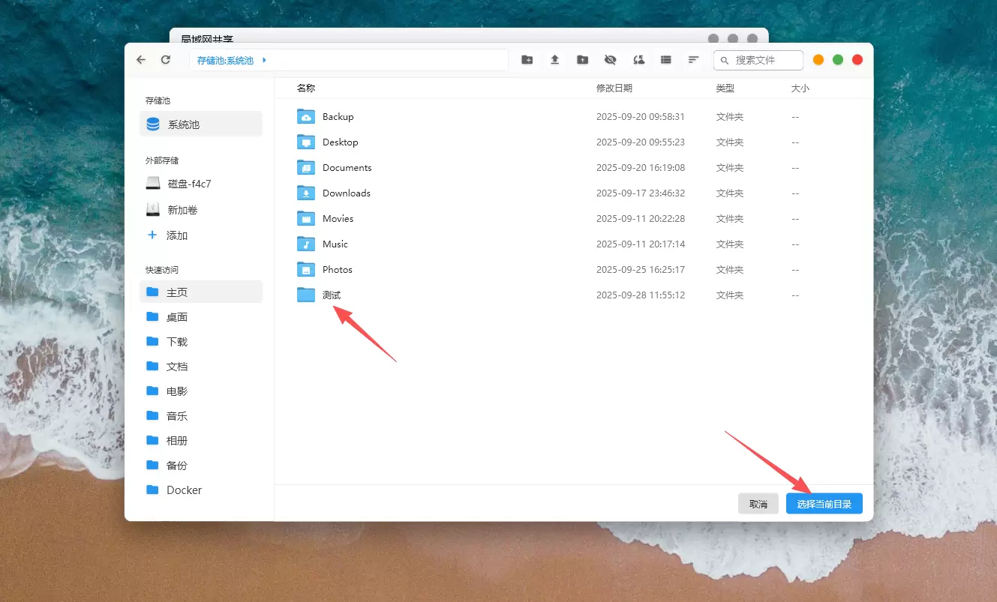Viewport: 997px width, 602px height.
Task: Click the upload folder icon
Action: [x=582, y=60]
